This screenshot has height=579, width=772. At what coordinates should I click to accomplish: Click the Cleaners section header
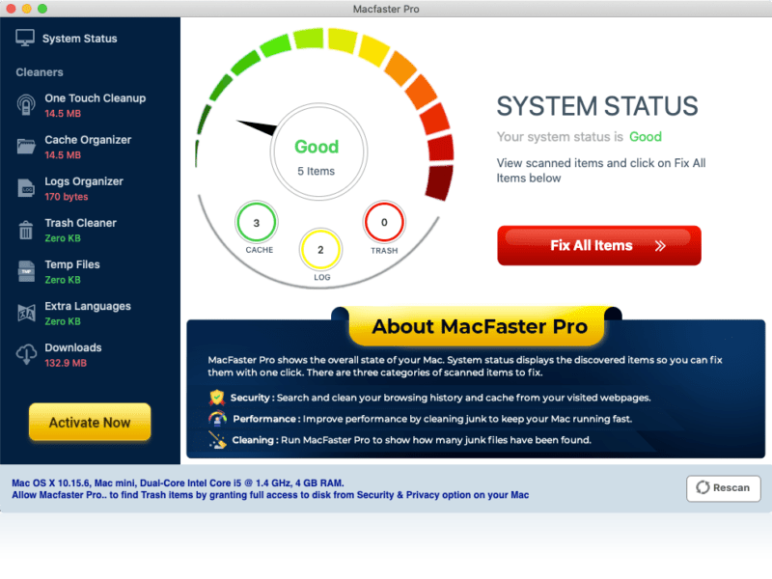tap(39, 71)
